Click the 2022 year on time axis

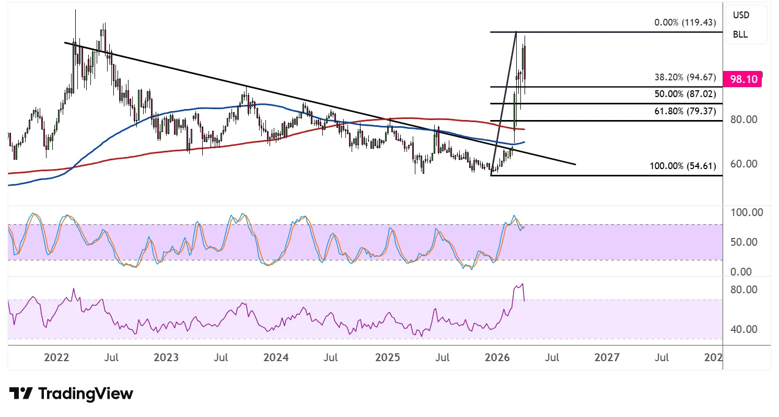(57, 358)
